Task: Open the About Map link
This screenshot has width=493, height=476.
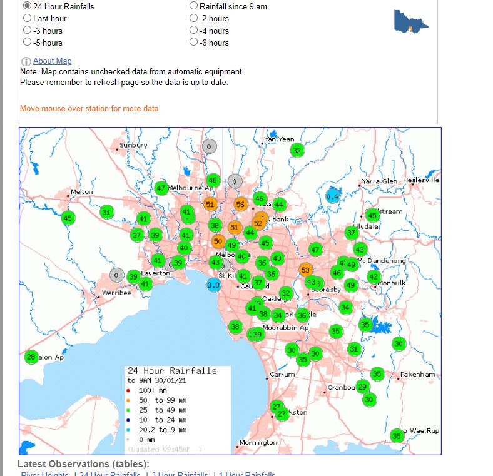Action: 52,61
